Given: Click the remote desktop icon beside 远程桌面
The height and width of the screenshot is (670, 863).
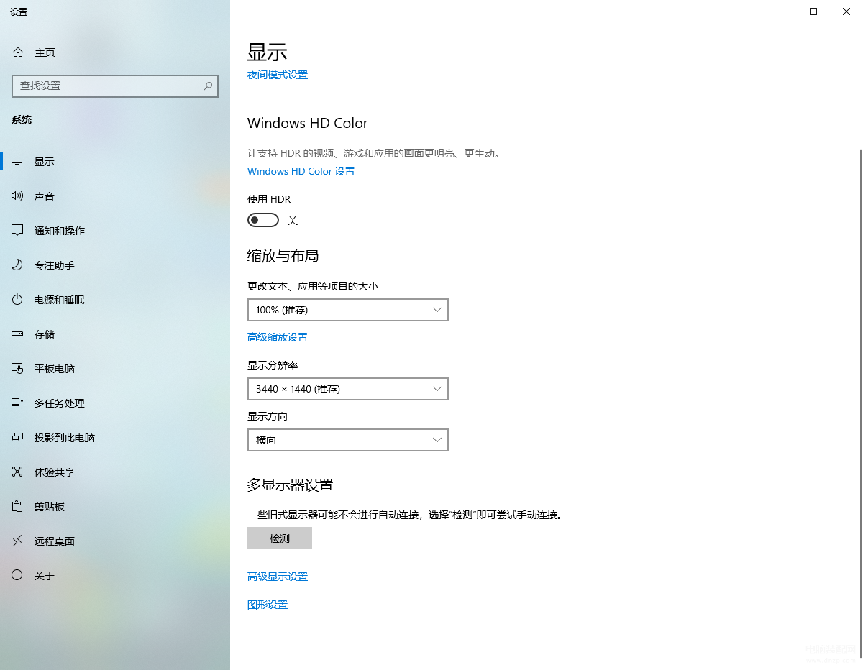Looking at the screenshot, I should (x=18, y=541).
